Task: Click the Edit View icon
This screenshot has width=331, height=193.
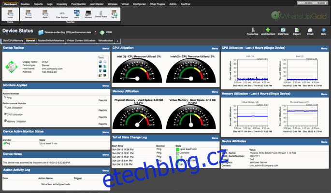Action: point(283,31)
